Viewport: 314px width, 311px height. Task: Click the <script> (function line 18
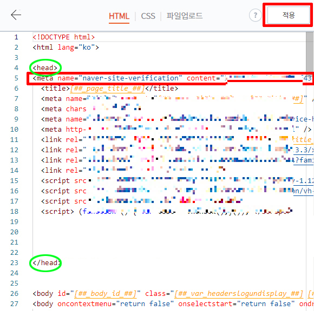click(x=167, y=212)
